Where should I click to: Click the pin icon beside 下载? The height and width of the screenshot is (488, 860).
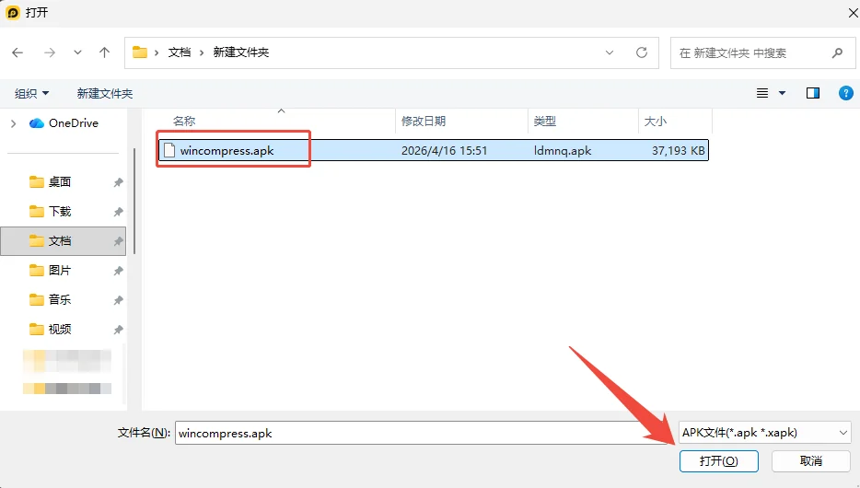tap(118, 212)
